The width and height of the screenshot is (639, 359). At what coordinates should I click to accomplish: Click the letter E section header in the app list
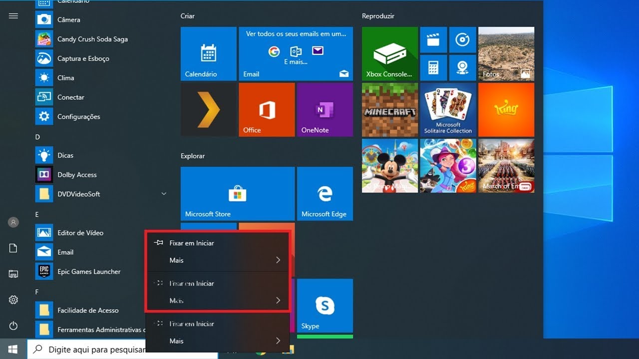pyautogui.click(x=37, y=214)
